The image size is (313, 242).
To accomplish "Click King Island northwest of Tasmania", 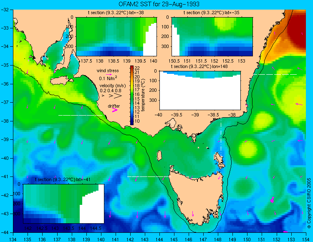I will pos(159,156).
